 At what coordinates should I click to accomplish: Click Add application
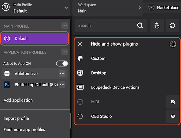point(18,100)
